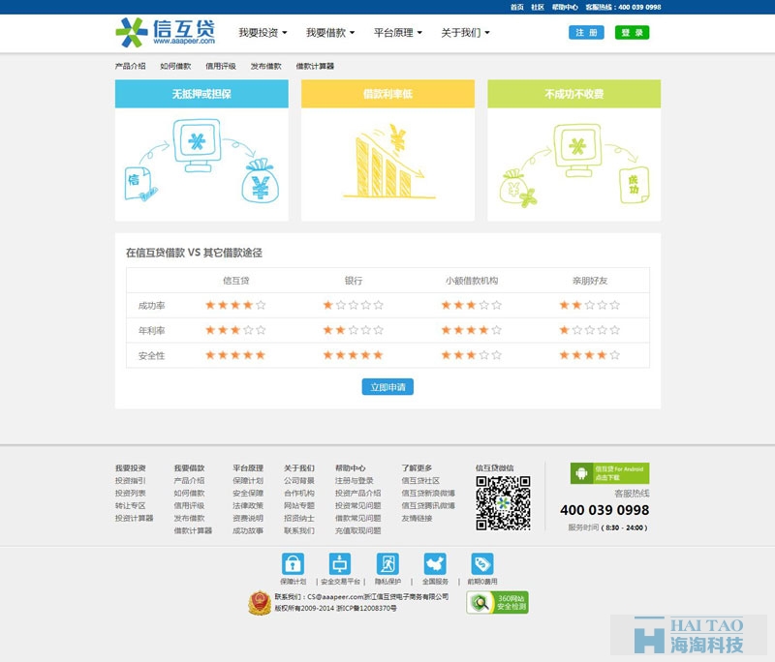The image size is (775, 662).
Task: Click the 安全性 row label
Action: [x=152, y=355]
